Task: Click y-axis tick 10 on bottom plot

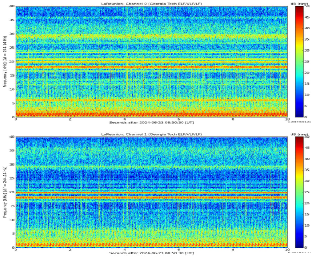Action: (12, 220)
